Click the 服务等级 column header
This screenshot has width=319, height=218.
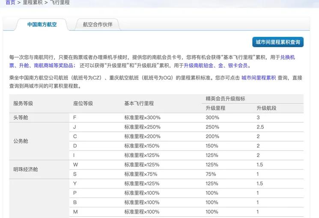[x=23, y=103]
